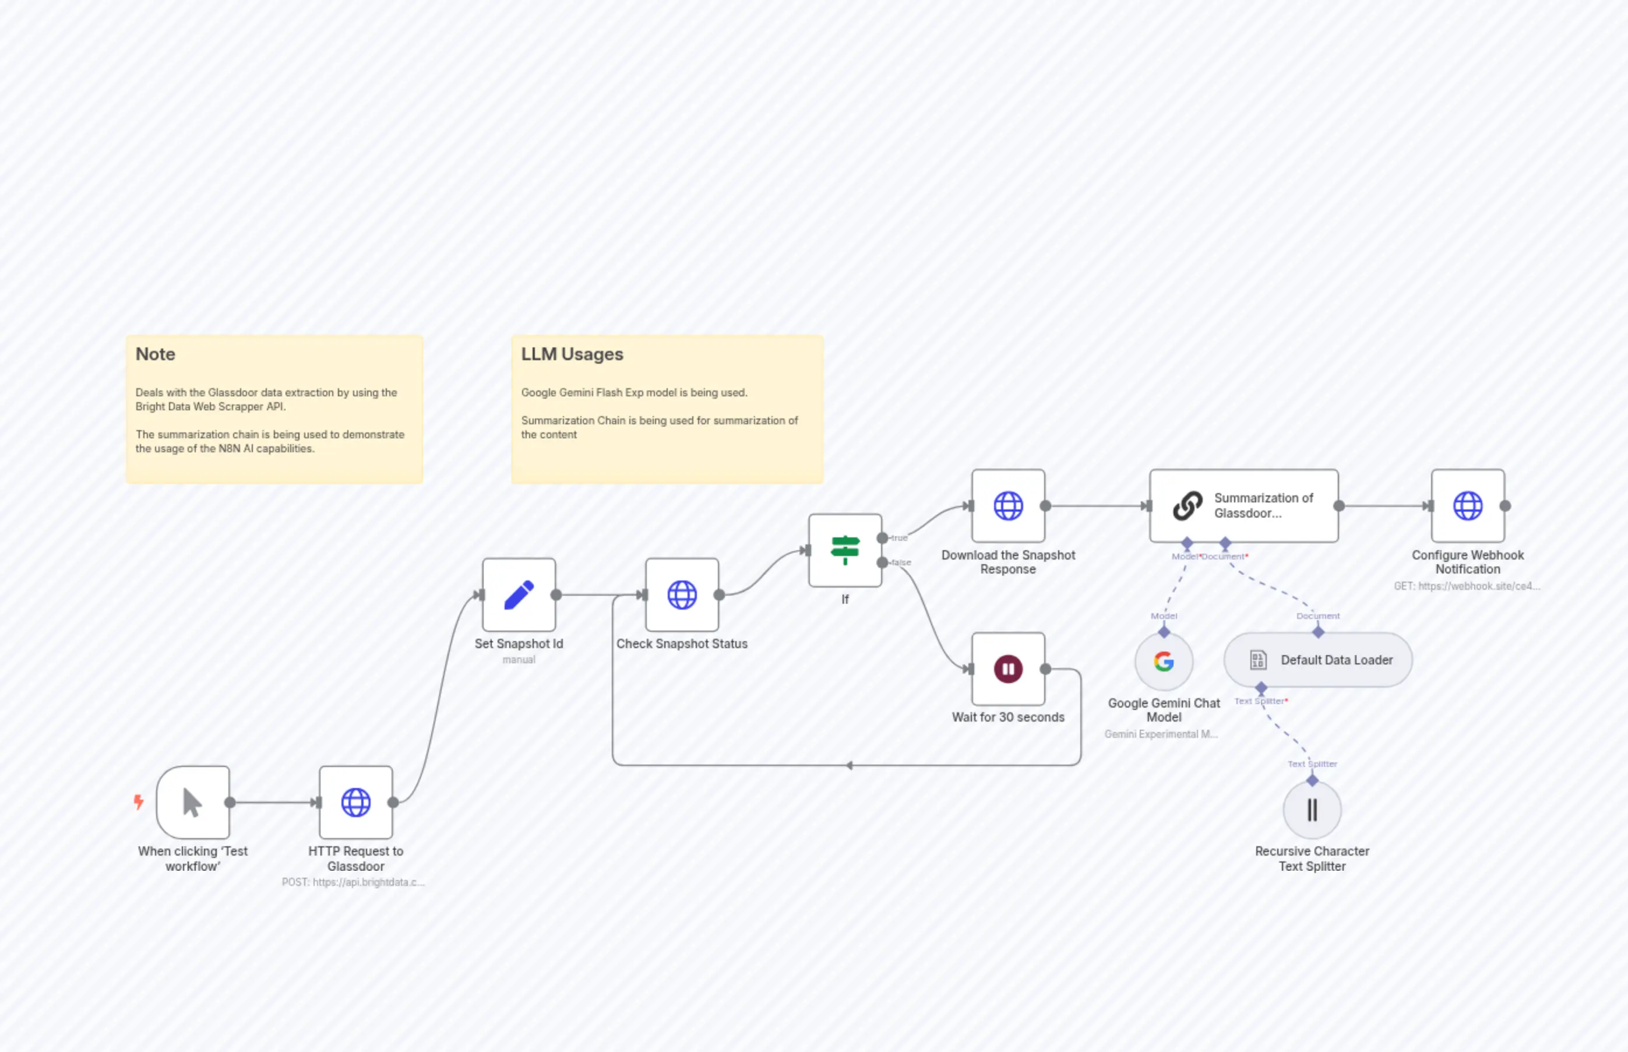Click the document icon inside Default Data Loader

point(1259,659)
